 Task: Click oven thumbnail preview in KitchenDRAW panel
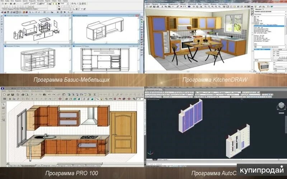point(263,66)
